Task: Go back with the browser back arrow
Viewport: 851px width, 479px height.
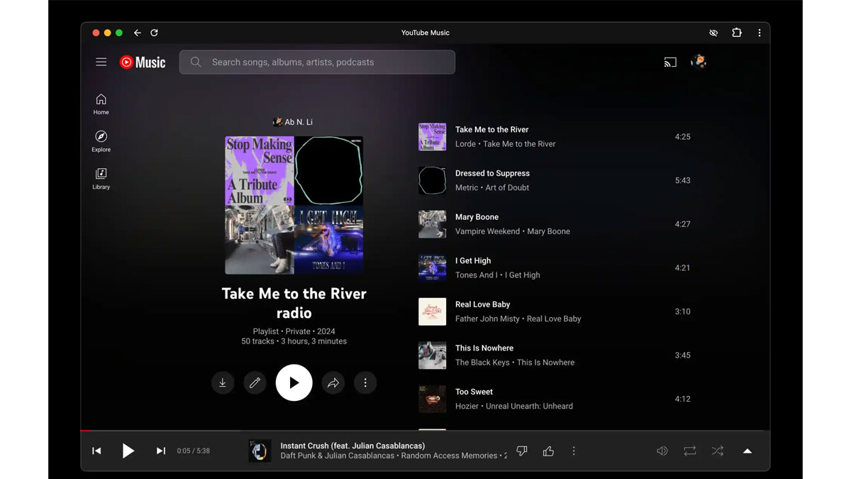Action: pyautogui.click(x=138, y=33)
